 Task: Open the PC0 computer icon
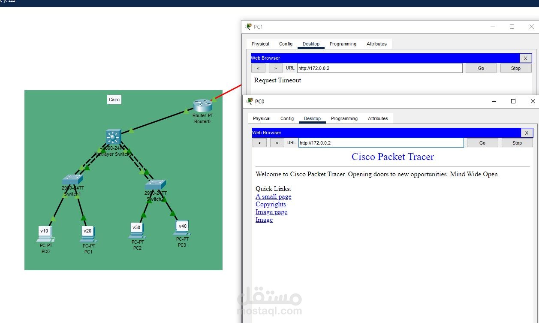(x=46, y=235)
